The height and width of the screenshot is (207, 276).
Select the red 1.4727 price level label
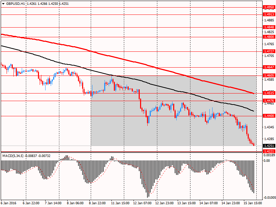[269, 51]
